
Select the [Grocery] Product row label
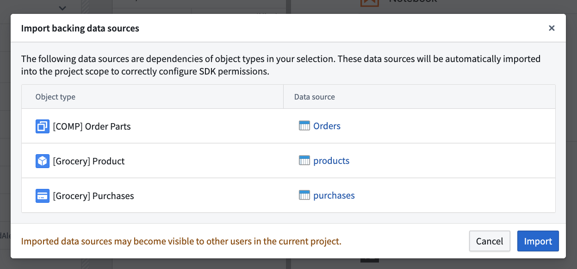point(89,161)
